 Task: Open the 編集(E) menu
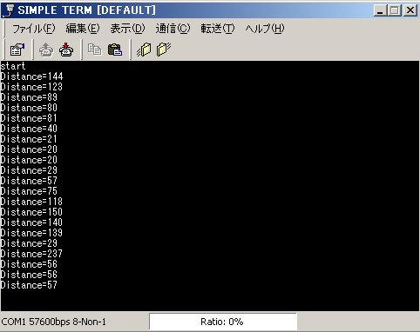tap(83, 29)
